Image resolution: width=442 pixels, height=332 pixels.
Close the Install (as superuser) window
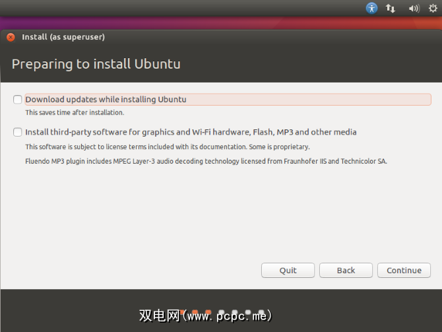11,38
